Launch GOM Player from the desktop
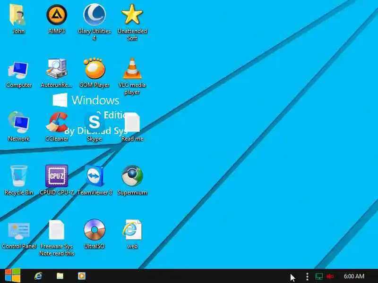Image resolution: width=378 pixels, height=283 pixels. [x=94, y=68]
